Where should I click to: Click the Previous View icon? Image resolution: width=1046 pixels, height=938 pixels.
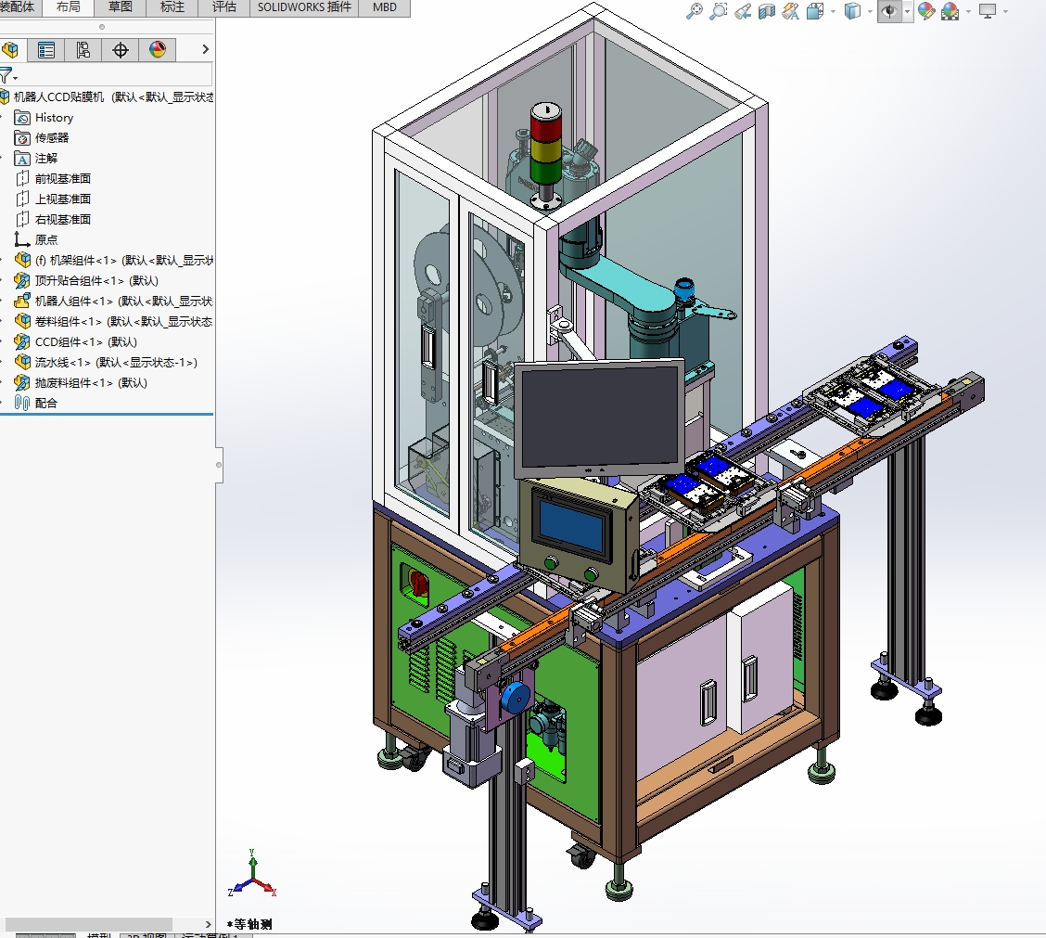(743, 11)
